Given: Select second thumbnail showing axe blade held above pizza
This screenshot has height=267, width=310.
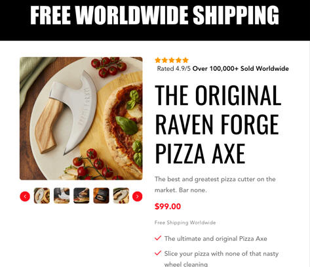Looking at the screenshot, I should point(62,195).
